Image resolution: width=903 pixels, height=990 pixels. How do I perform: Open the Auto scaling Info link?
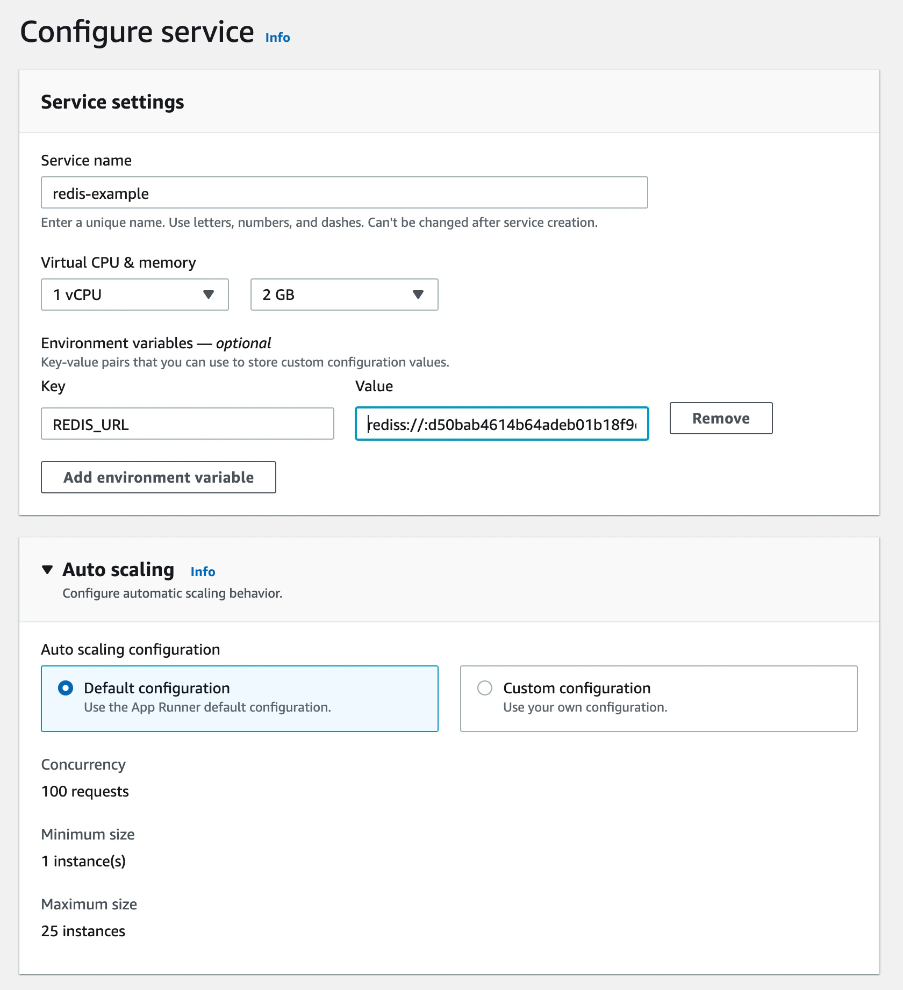click(203, 572)
